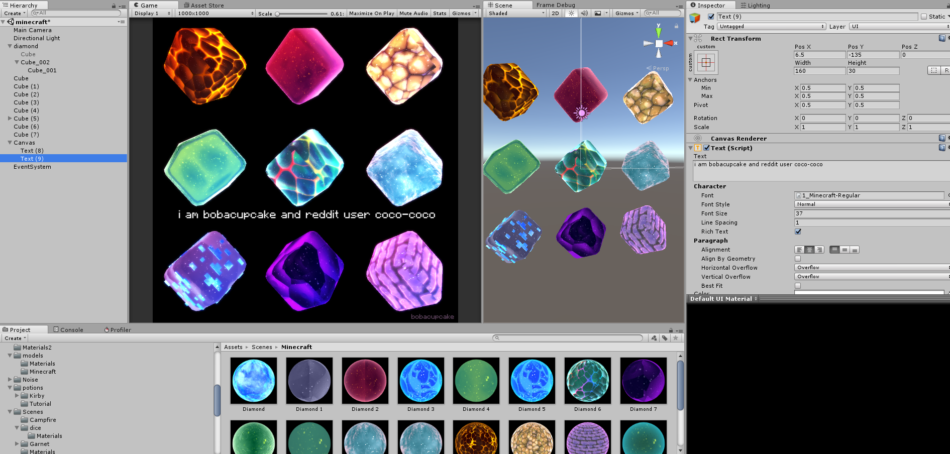
Task: Lock the Project panel with padlock icon
Action: tap(671, 330)
